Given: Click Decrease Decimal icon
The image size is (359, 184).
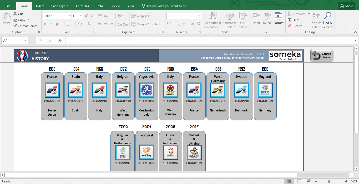Looking at the screenshot, I should [x=198, y=24].
